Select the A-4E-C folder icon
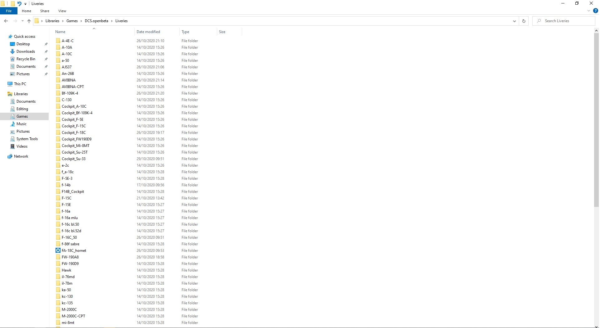 coord(58,41)
